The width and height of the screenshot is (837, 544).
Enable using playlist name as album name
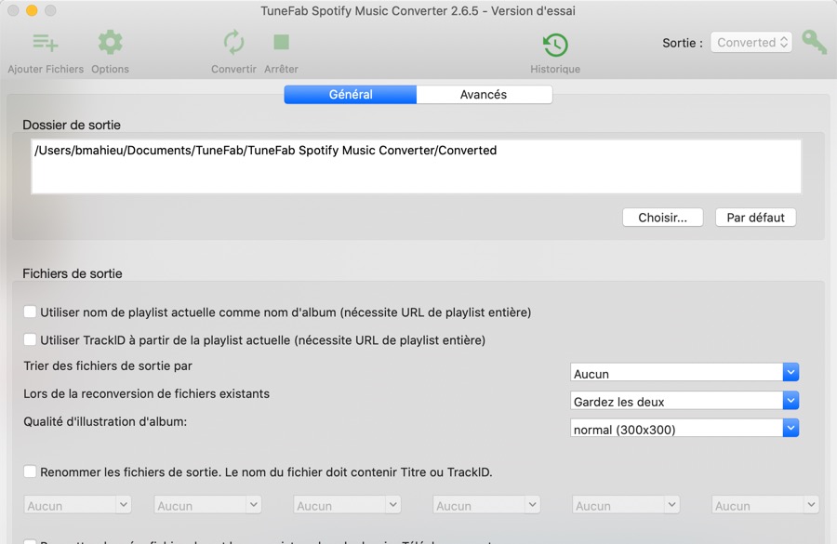[x=31, y=312]
